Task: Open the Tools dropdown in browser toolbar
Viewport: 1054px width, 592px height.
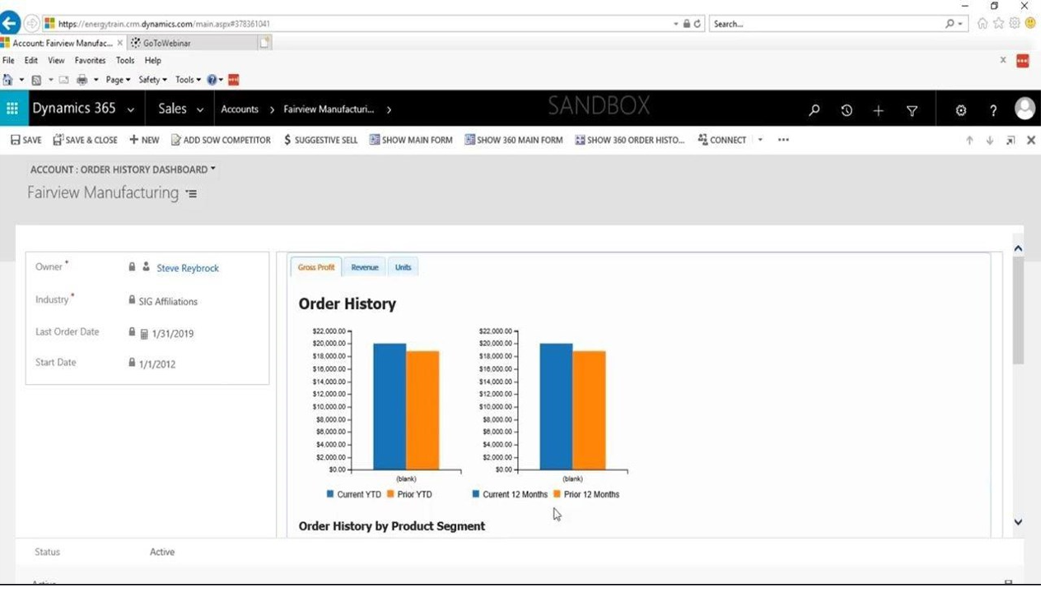Action: tap(188, 80)
